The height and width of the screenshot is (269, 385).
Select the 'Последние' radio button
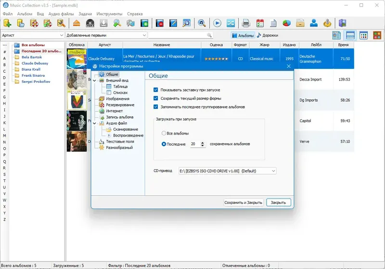(x=164, y=144)
